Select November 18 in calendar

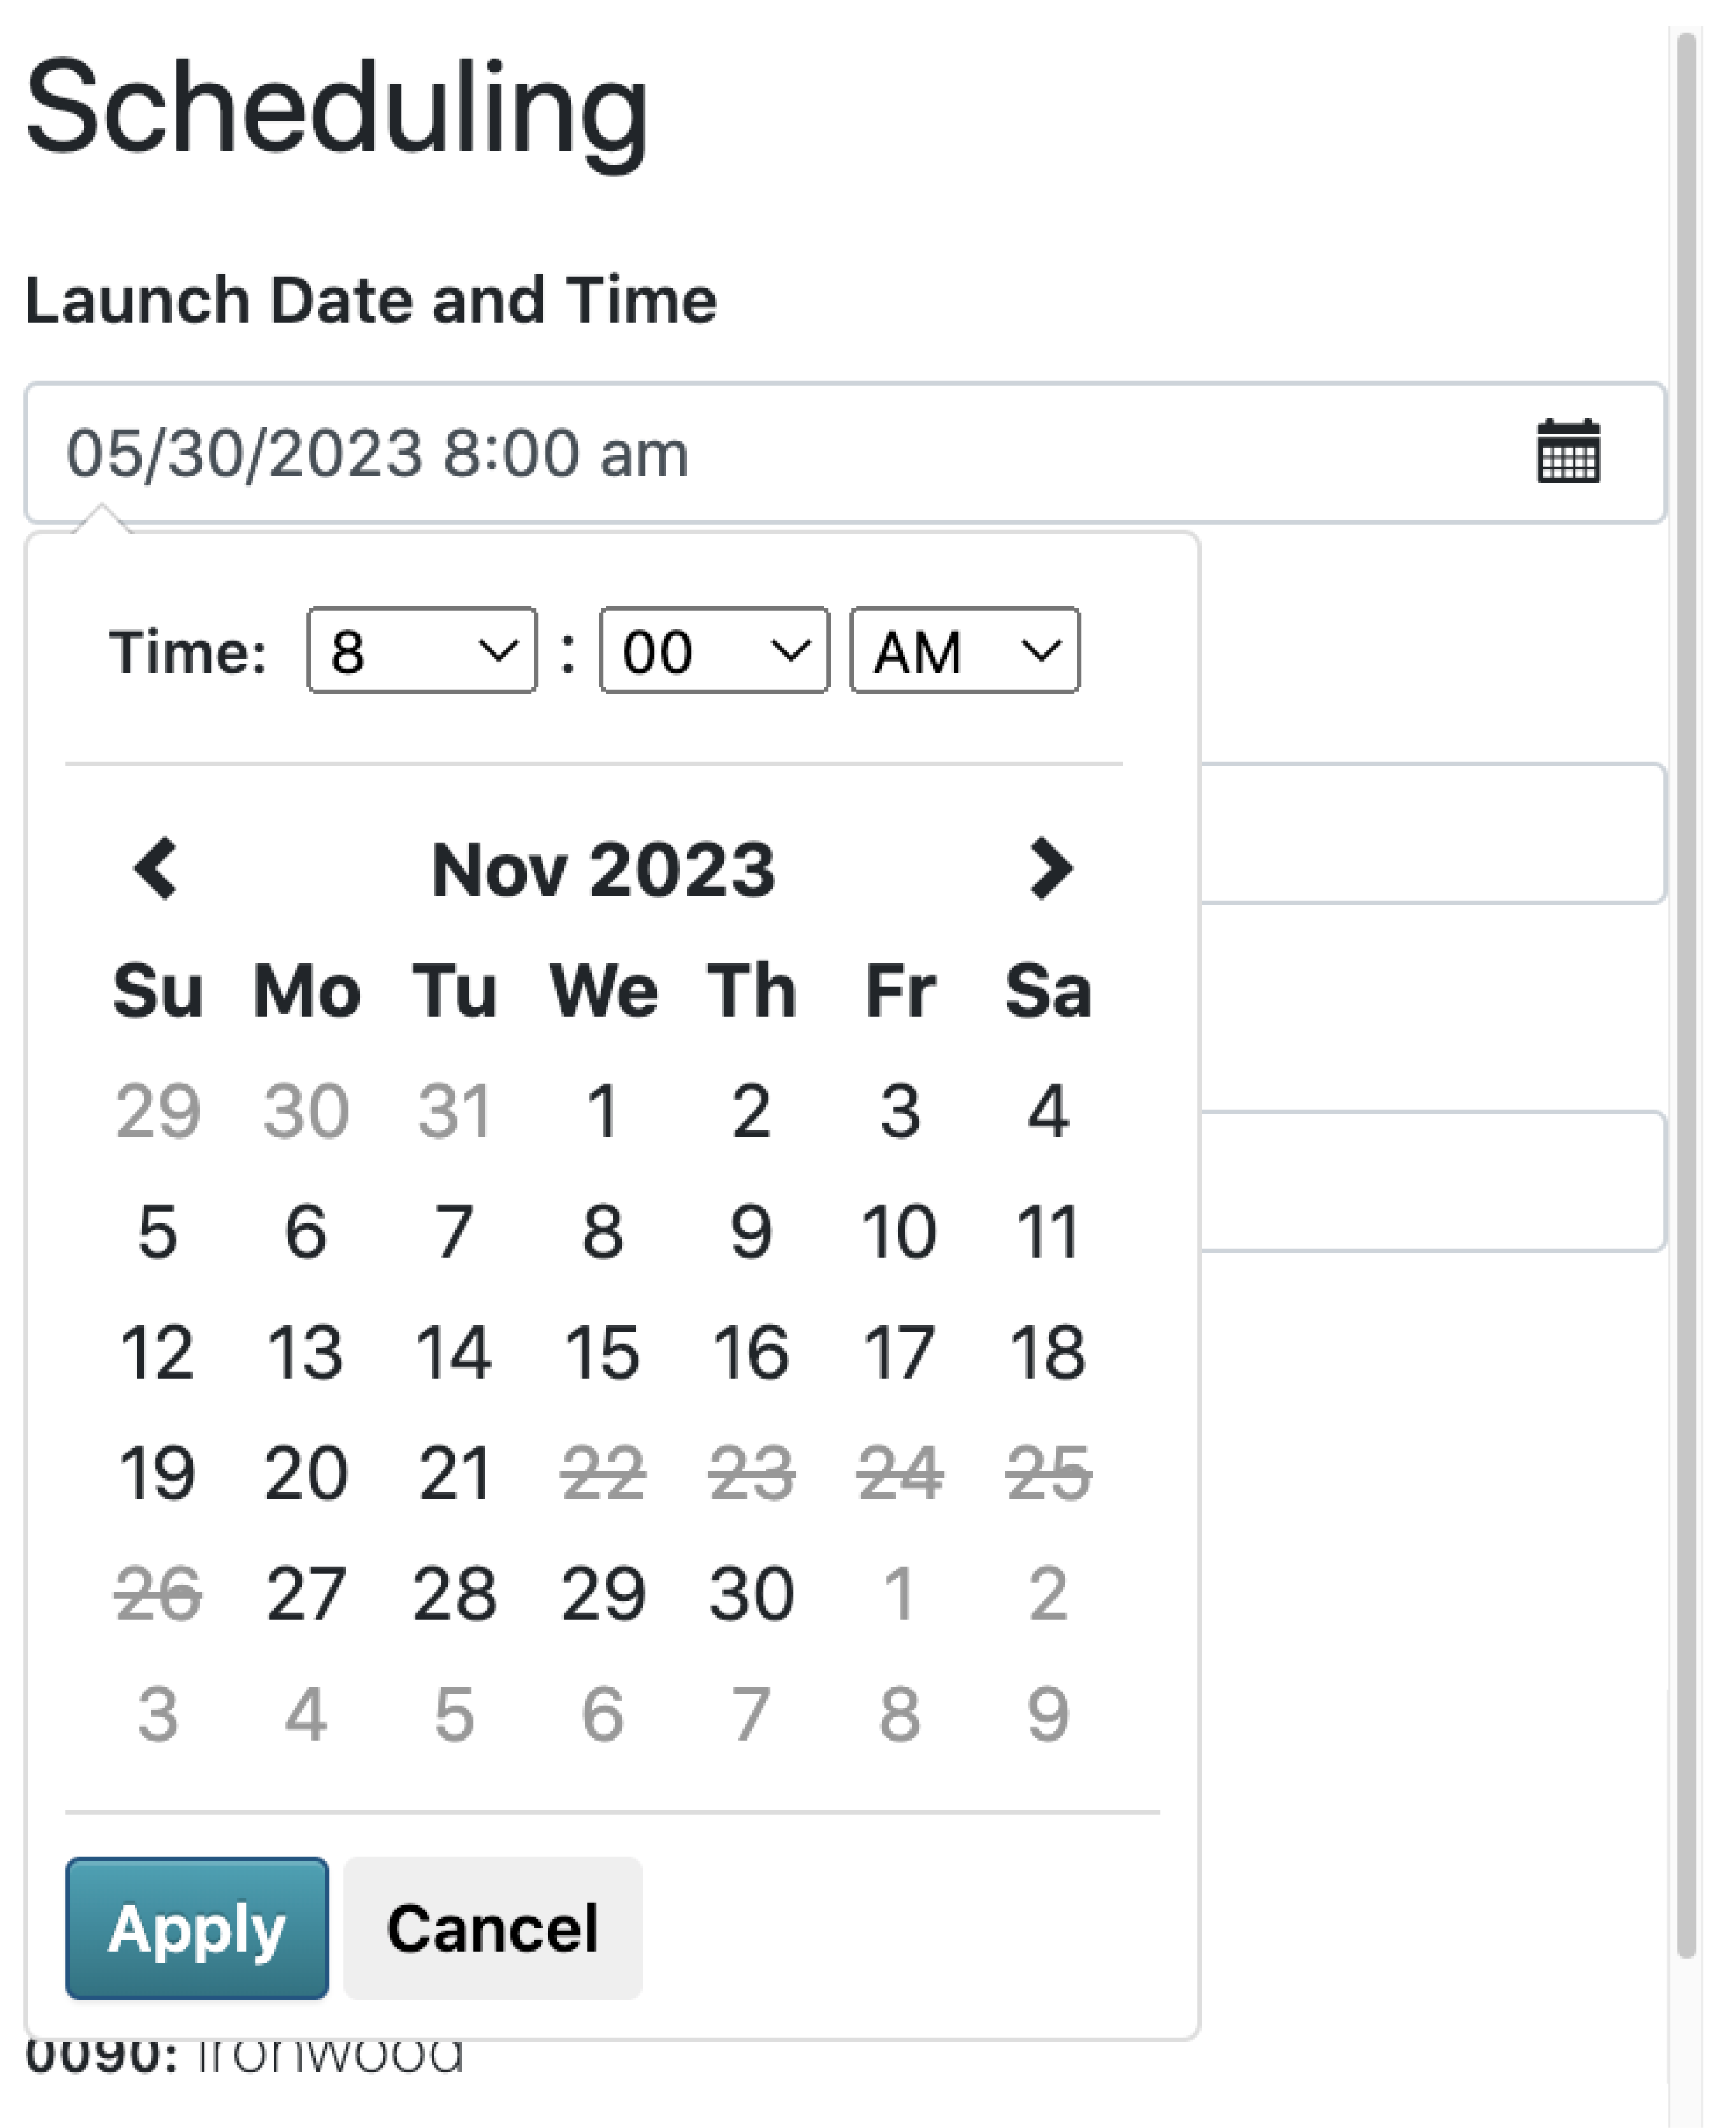point(1048,1352)
